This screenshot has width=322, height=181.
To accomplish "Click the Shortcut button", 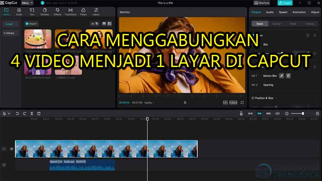I will coord(262,3).
